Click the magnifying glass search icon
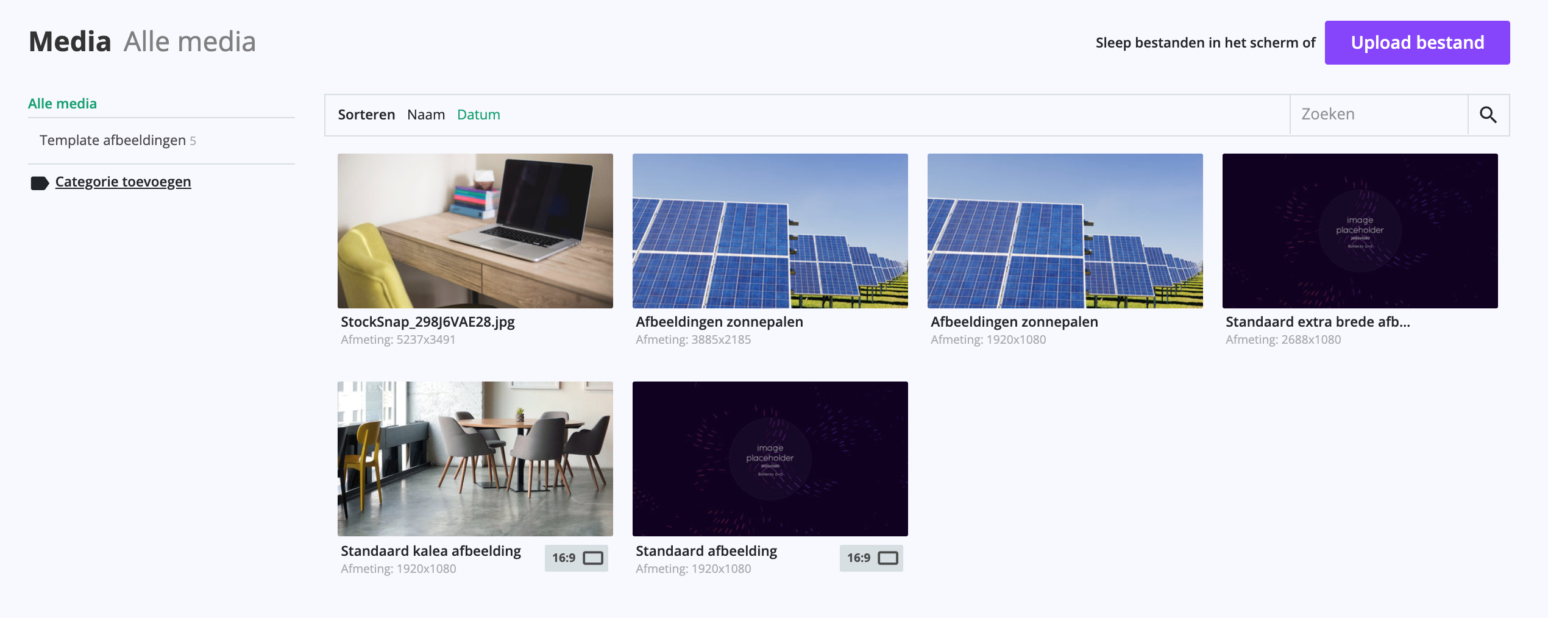 pos(1488,115)
